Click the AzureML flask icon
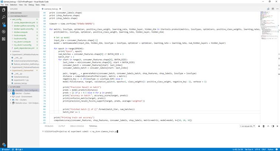The width and height of the screenshot is (280, 151). pyautogui.click(x=13, y=90)
